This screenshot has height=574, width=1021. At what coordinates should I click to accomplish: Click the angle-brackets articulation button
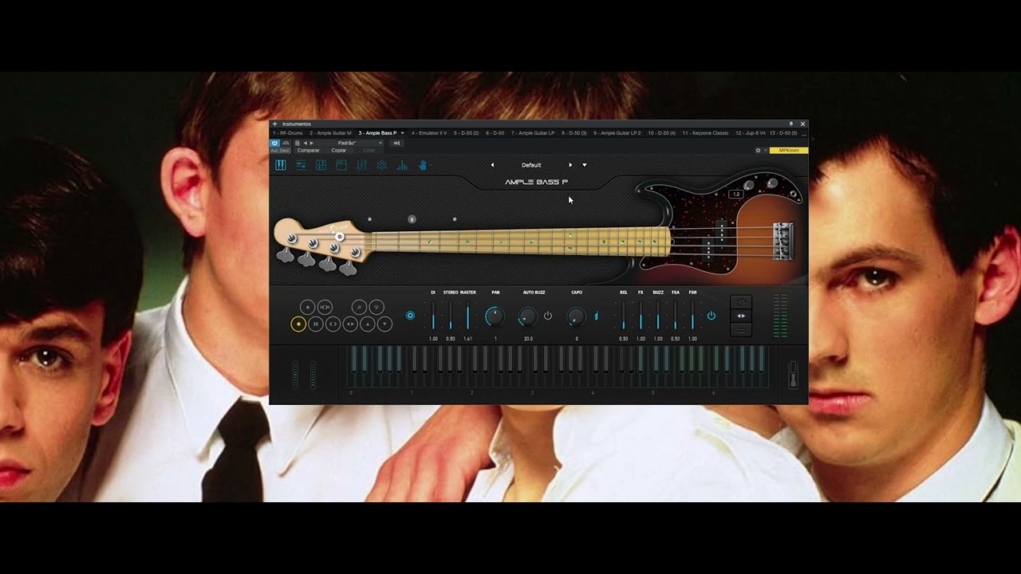(333, 324)
